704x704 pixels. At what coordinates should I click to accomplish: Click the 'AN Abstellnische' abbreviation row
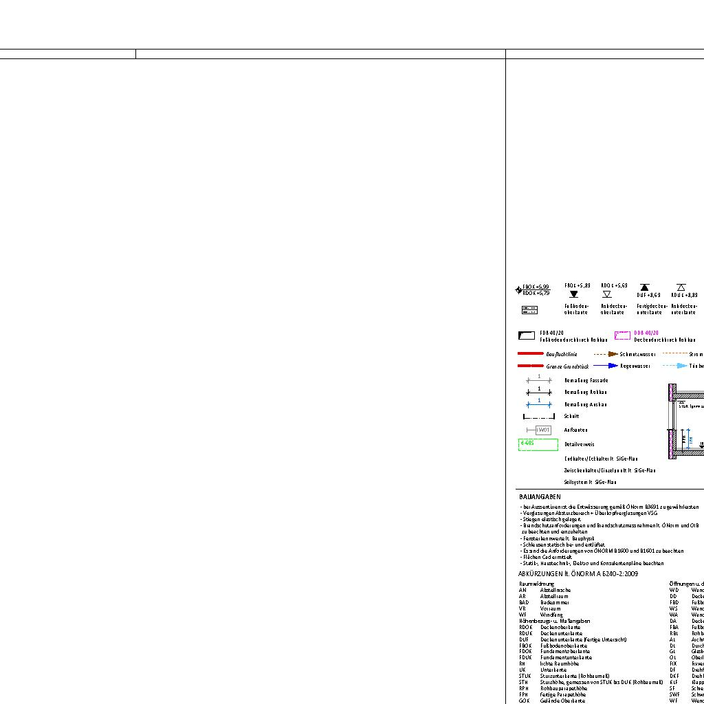(544, 590)
